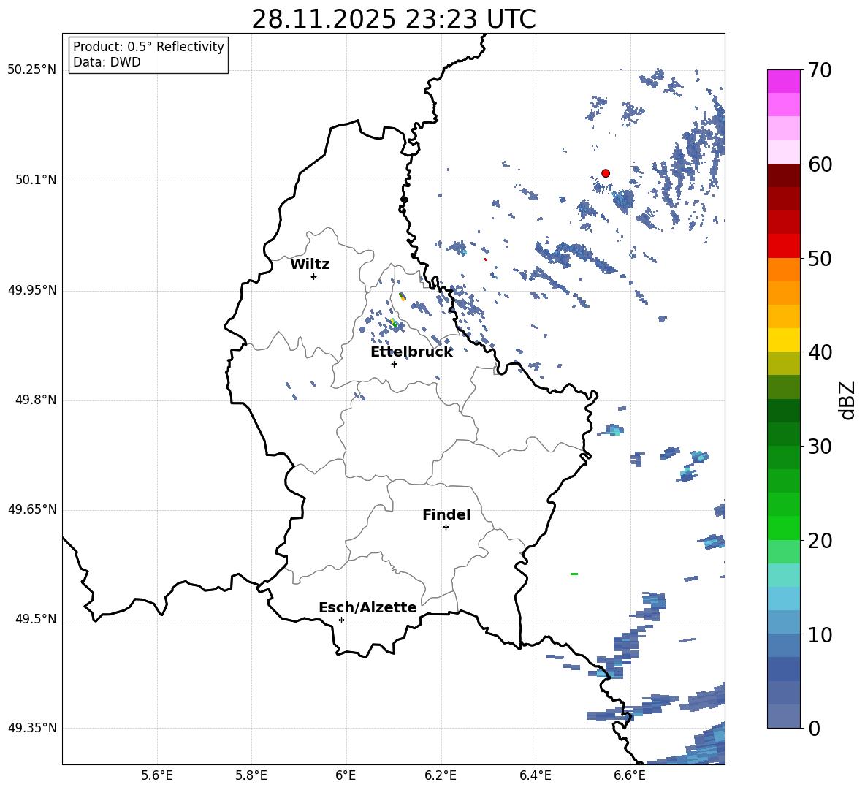The image size is (865, 790).
Task: Click the Esch/Alzette station cross marker
Action: 341,620
